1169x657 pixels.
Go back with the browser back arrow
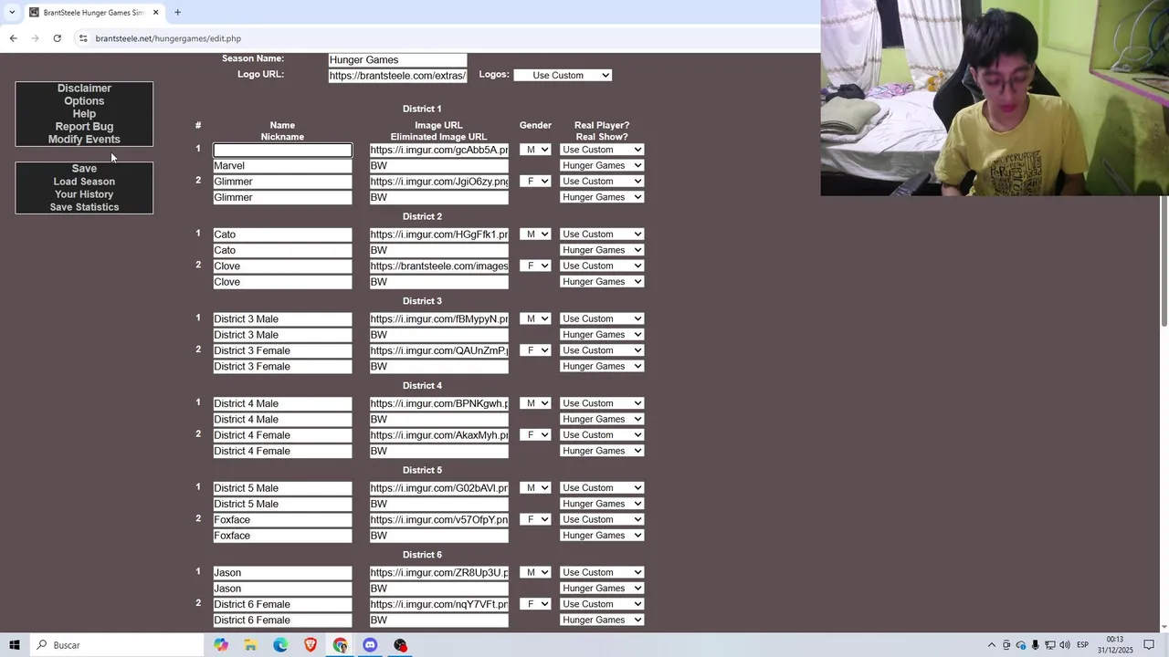coord(13,38)
